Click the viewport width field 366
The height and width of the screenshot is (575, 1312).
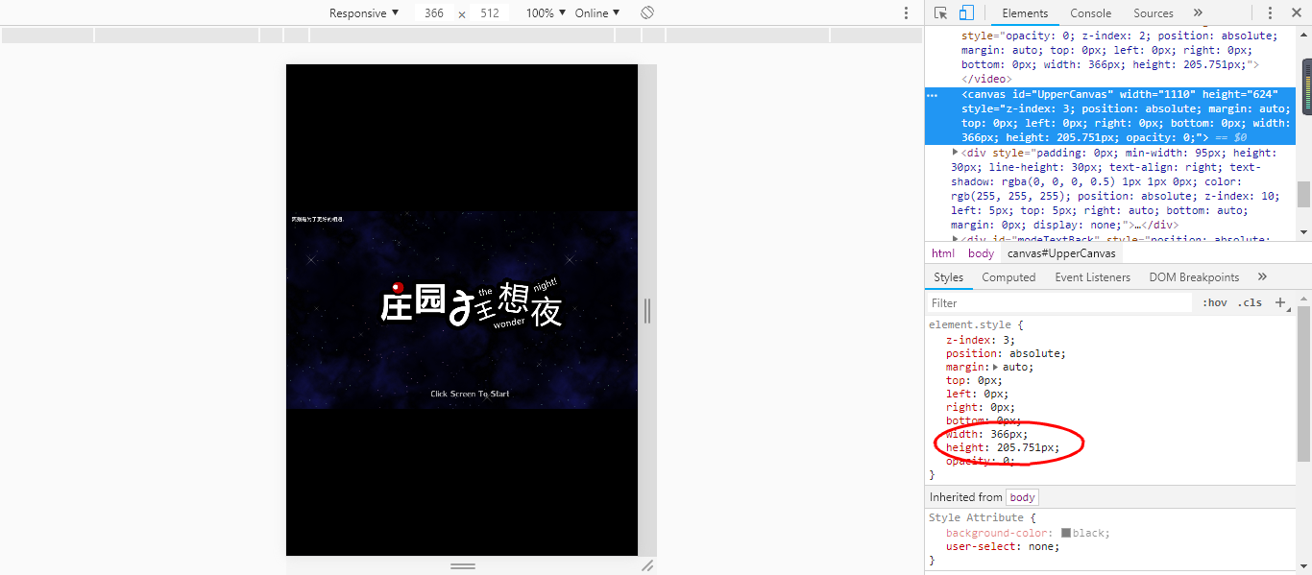click(x=434, y=13)
